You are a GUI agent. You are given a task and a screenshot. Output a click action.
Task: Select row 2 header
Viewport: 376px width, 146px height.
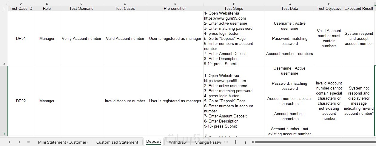coord(4,38)
